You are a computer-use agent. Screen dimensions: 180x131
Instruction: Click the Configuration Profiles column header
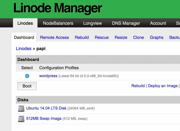[59, 68]
